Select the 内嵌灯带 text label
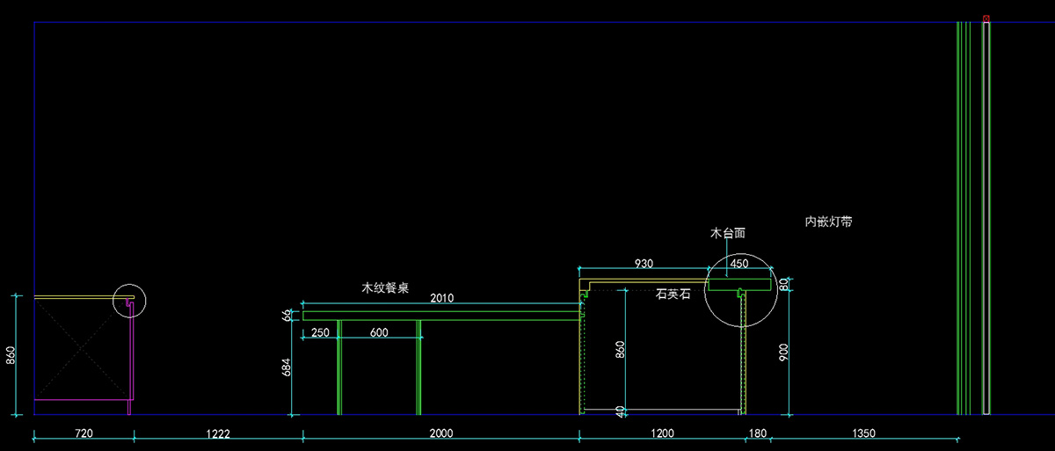Image resolution: width=1055 pixels, height=451 pixels. [x=828, y=222]
